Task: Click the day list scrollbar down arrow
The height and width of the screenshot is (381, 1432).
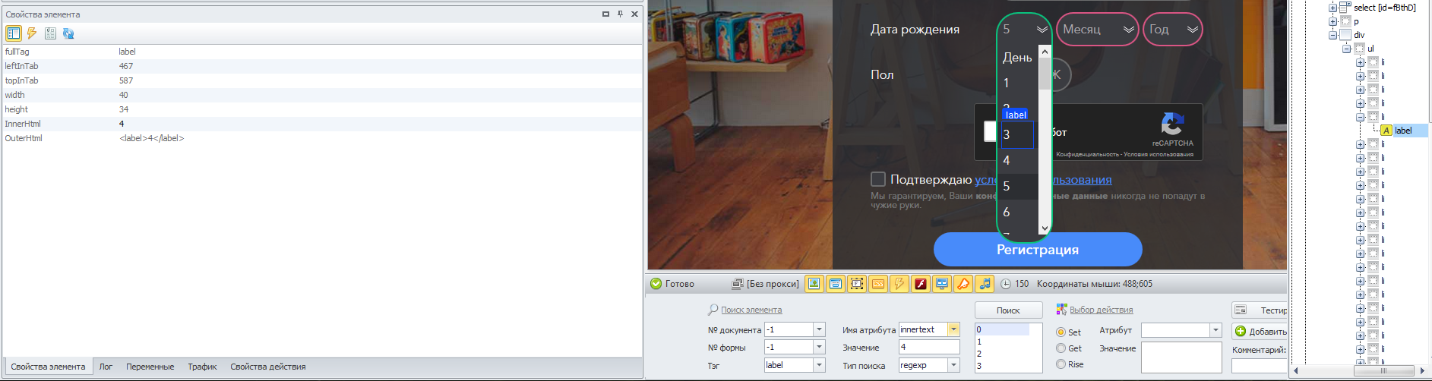Action: click(x=1045, y=228)
